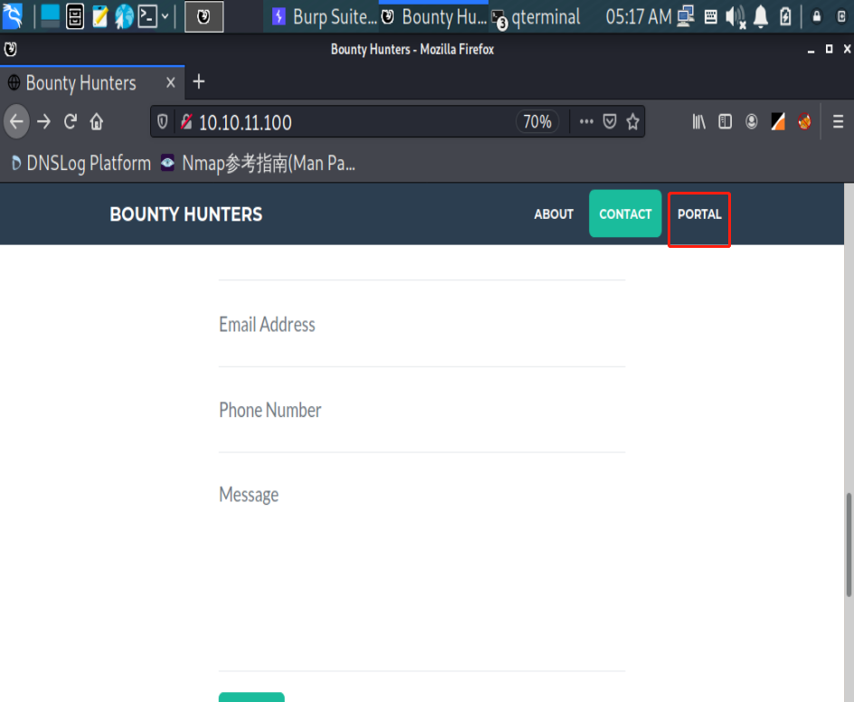Navigate to CONTACT section

coord(625,213)
